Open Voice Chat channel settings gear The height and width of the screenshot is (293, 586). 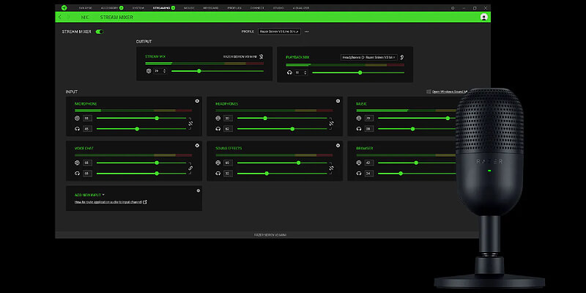tap(197, 145)
